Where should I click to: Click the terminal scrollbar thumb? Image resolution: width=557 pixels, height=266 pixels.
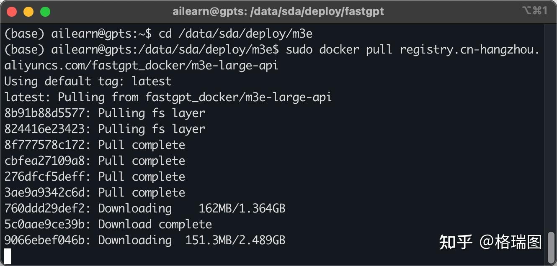tap(552, 247)
